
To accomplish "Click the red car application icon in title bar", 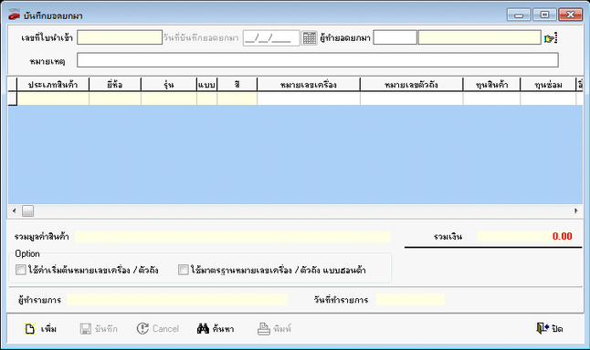I will tap(14, 15).
